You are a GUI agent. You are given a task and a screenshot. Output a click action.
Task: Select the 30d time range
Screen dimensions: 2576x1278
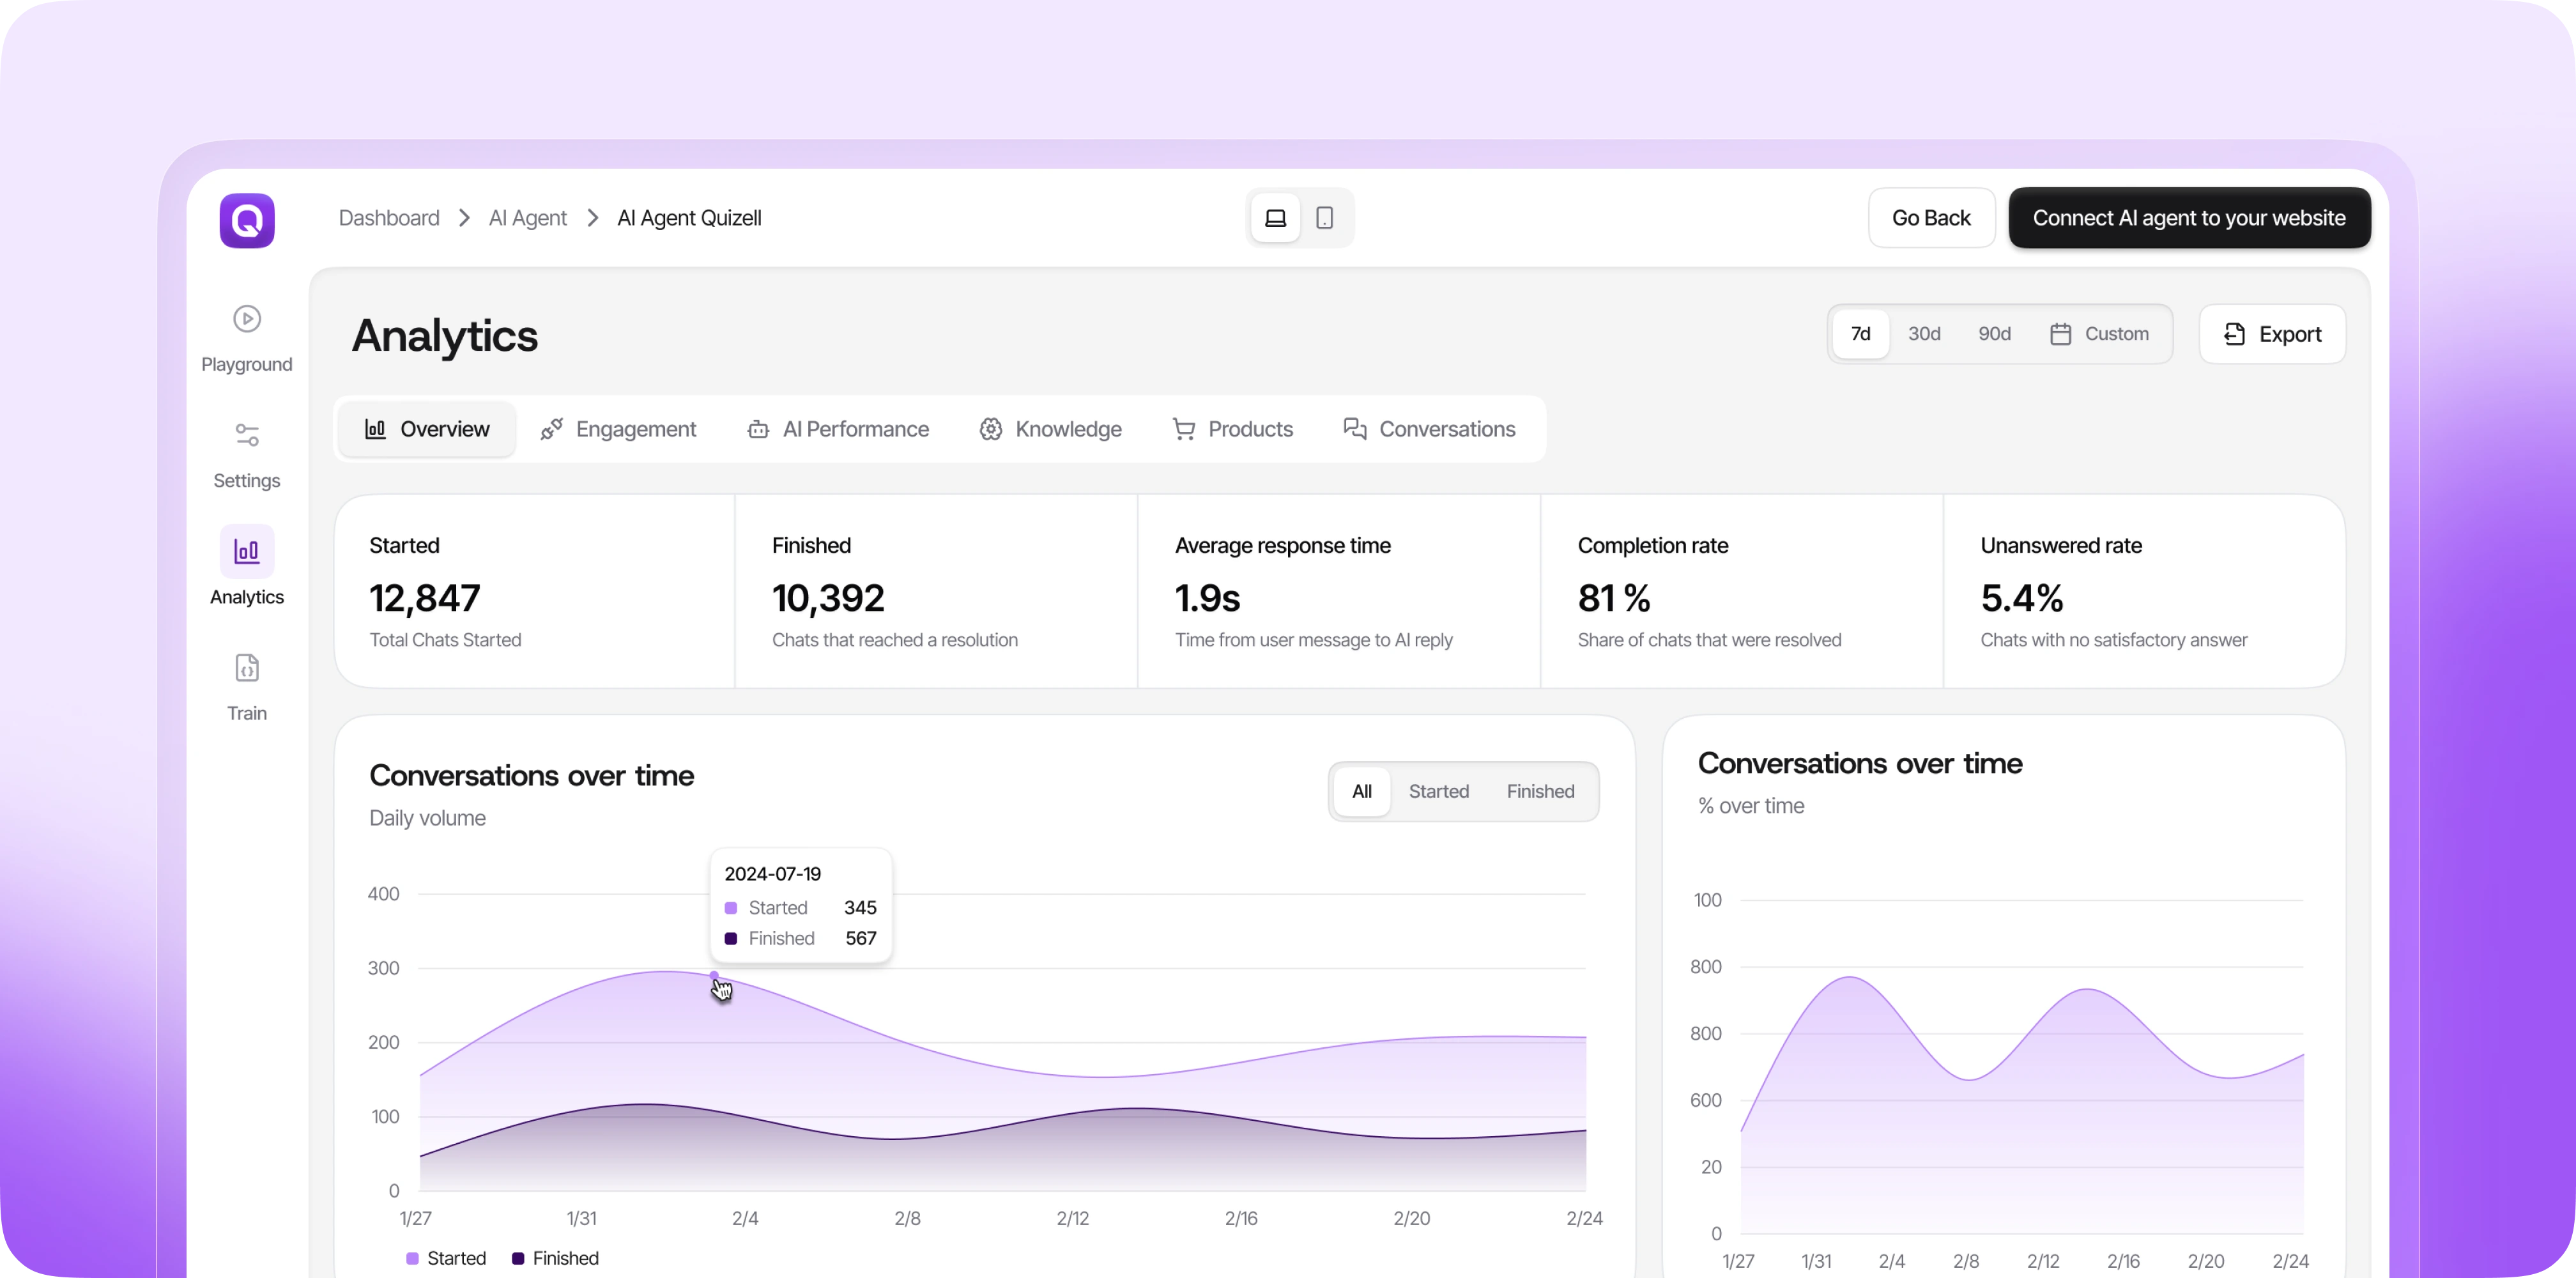(x=1924, y=334)
